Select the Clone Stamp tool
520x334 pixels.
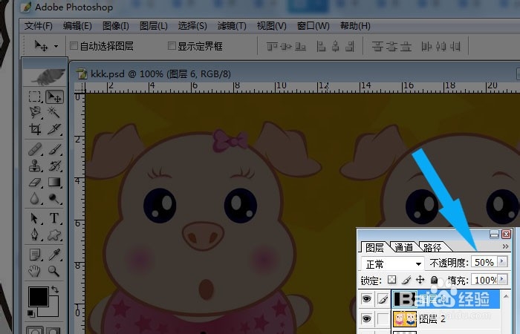click(35, 166)
